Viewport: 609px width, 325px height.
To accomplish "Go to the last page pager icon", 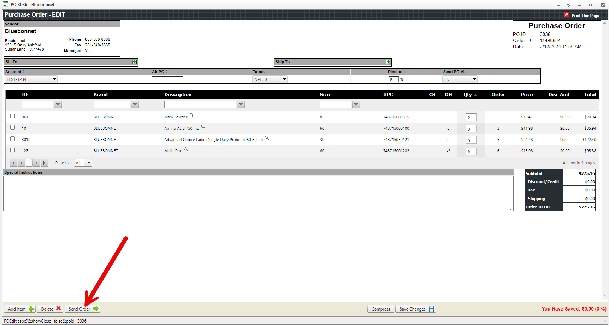I will point(45,163).
